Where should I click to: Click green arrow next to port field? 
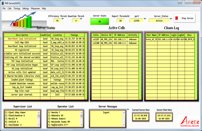pyautogui.click(x=145, y=19)
